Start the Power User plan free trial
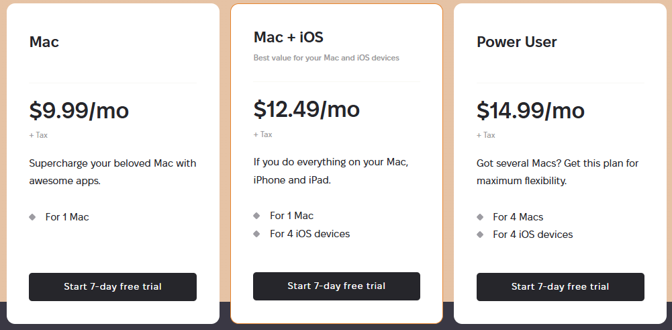 coord(560,287)
